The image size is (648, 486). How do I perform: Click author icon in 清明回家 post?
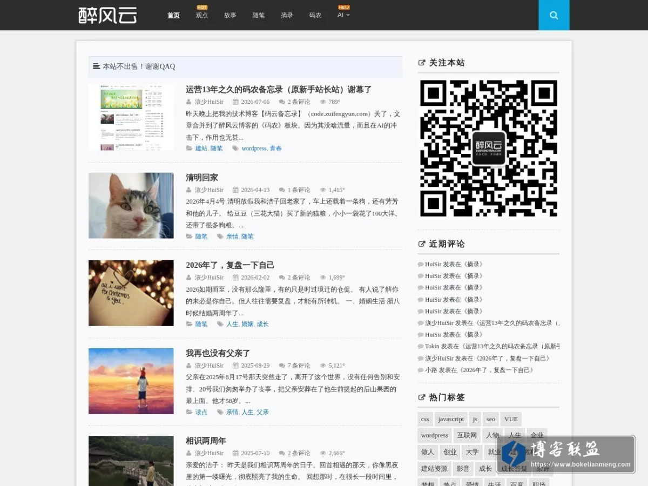click(x=189, y=190)
